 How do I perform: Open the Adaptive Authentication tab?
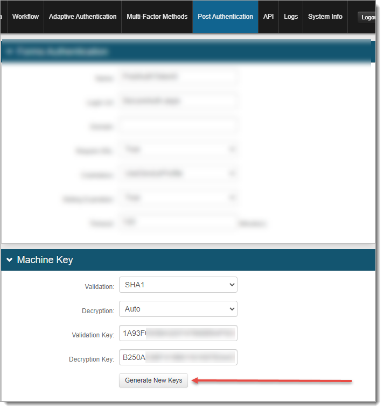[x=82, y=17]
